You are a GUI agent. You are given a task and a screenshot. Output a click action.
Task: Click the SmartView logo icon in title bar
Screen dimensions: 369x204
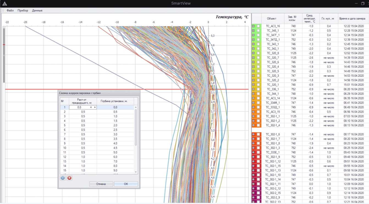pos(5,4)
